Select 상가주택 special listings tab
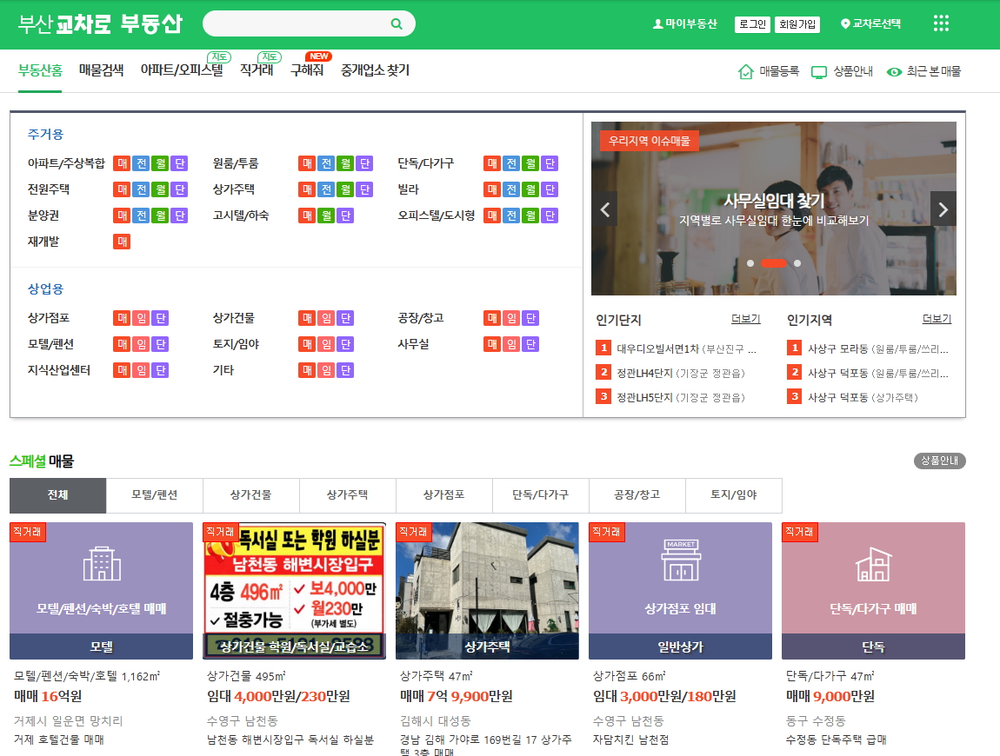 pyautogui.click(x=348, y=495)
